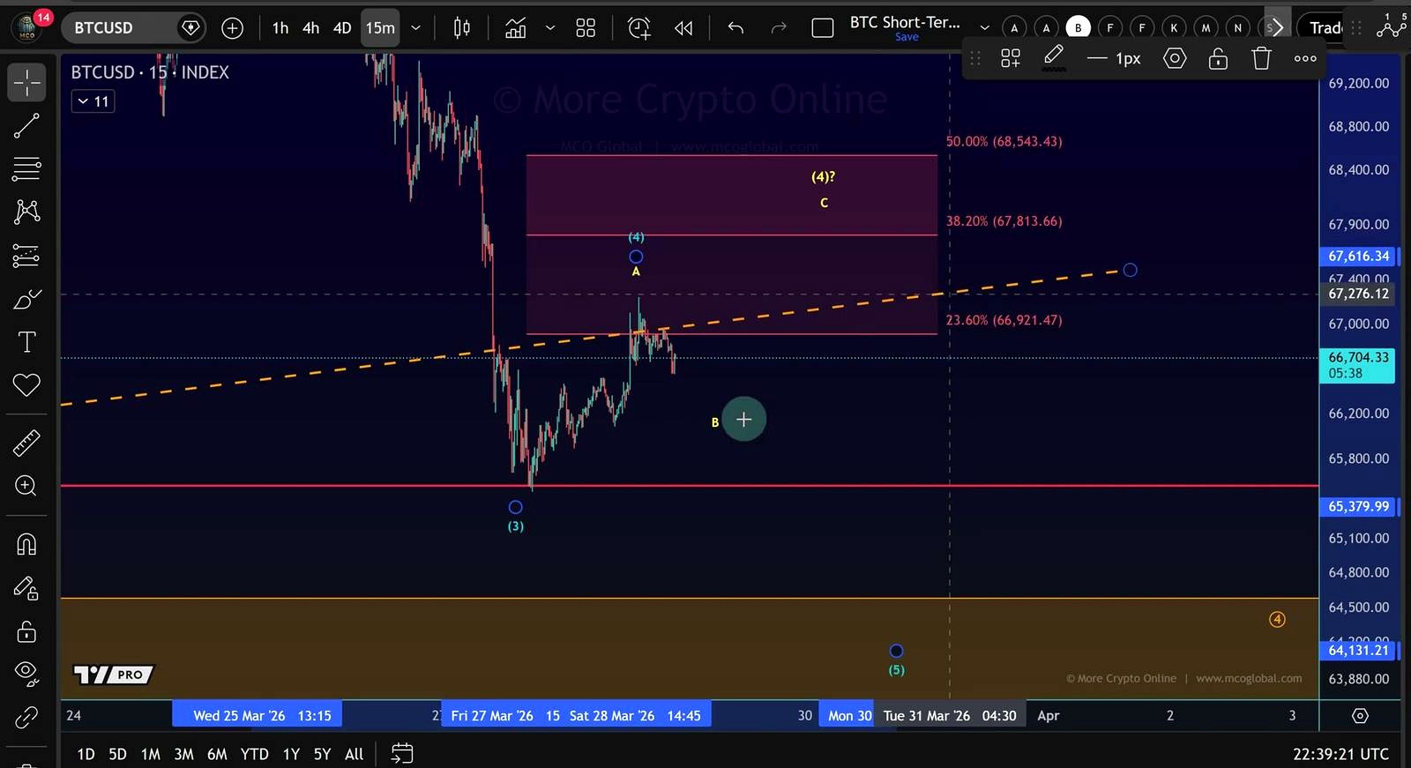Open the layout setup square icon

pyautogui.click(x=823, y=28)
